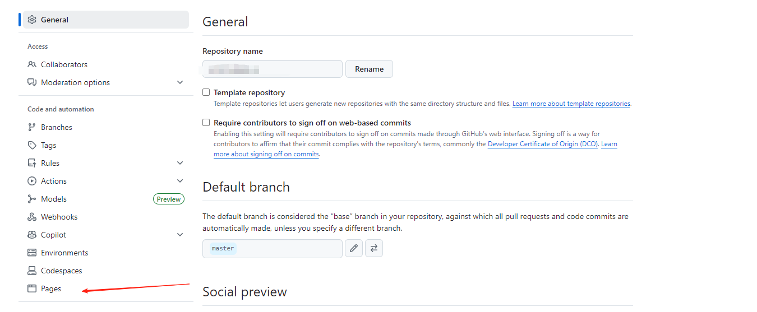Open the Models settings label
This screenshot has height=312, width=757.
54,199
